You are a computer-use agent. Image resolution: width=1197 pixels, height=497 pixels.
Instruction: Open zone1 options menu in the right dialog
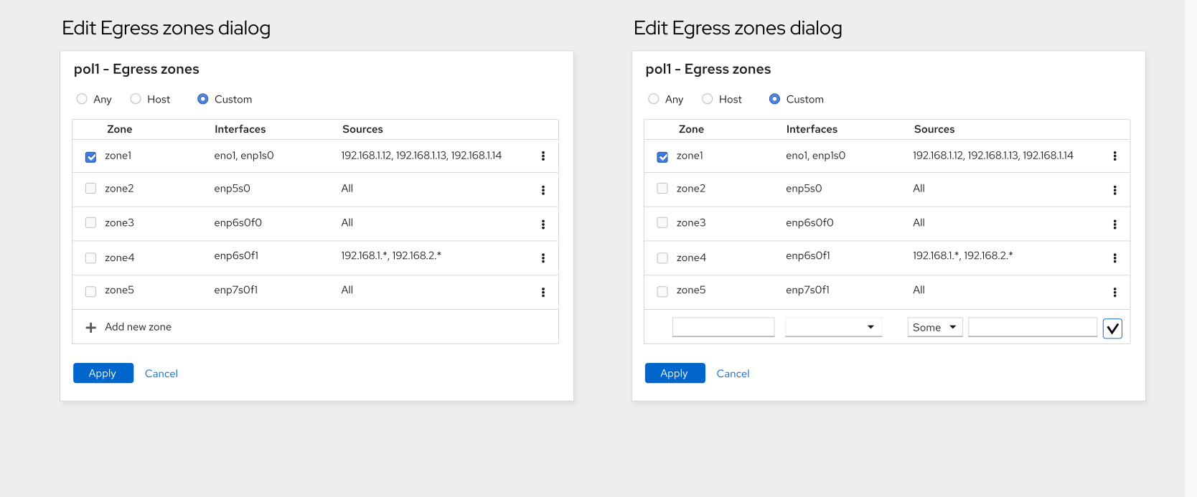[1115, 156]
